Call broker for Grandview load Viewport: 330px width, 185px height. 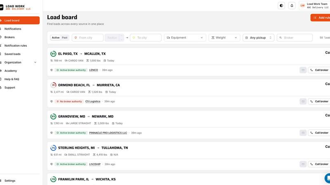pos(319,133)
